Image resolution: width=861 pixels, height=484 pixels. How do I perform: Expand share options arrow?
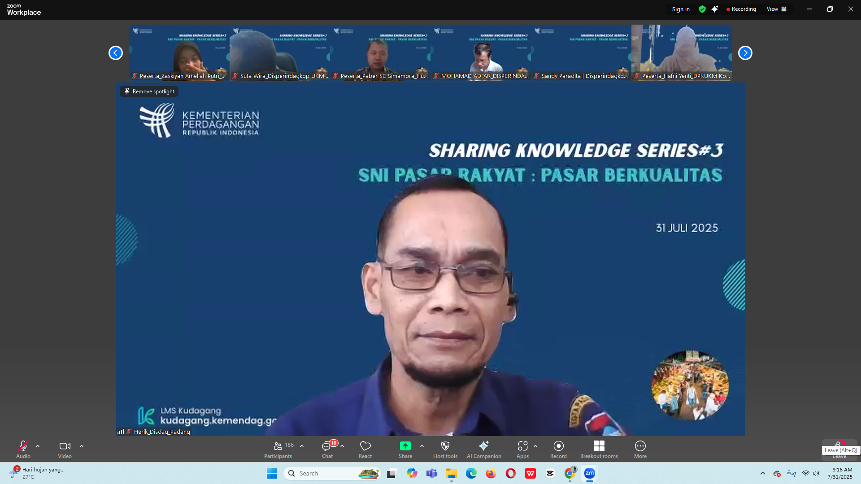[422, 446]
